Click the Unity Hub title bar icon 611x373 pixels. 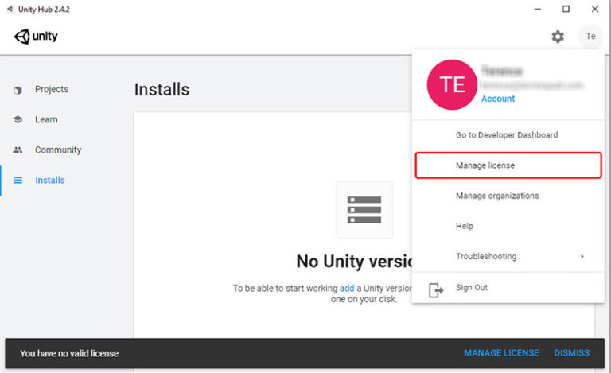pos(10,9)
